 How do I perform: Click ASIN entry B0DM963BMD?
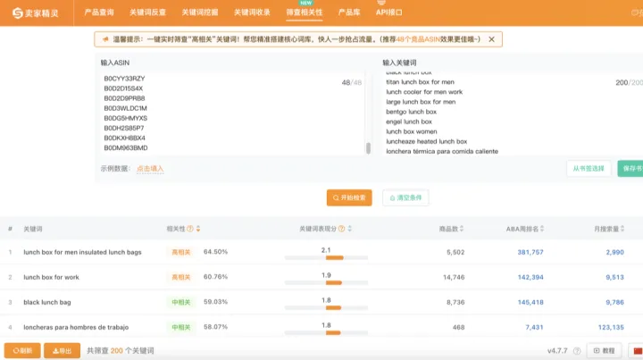(x=126, y=147)
